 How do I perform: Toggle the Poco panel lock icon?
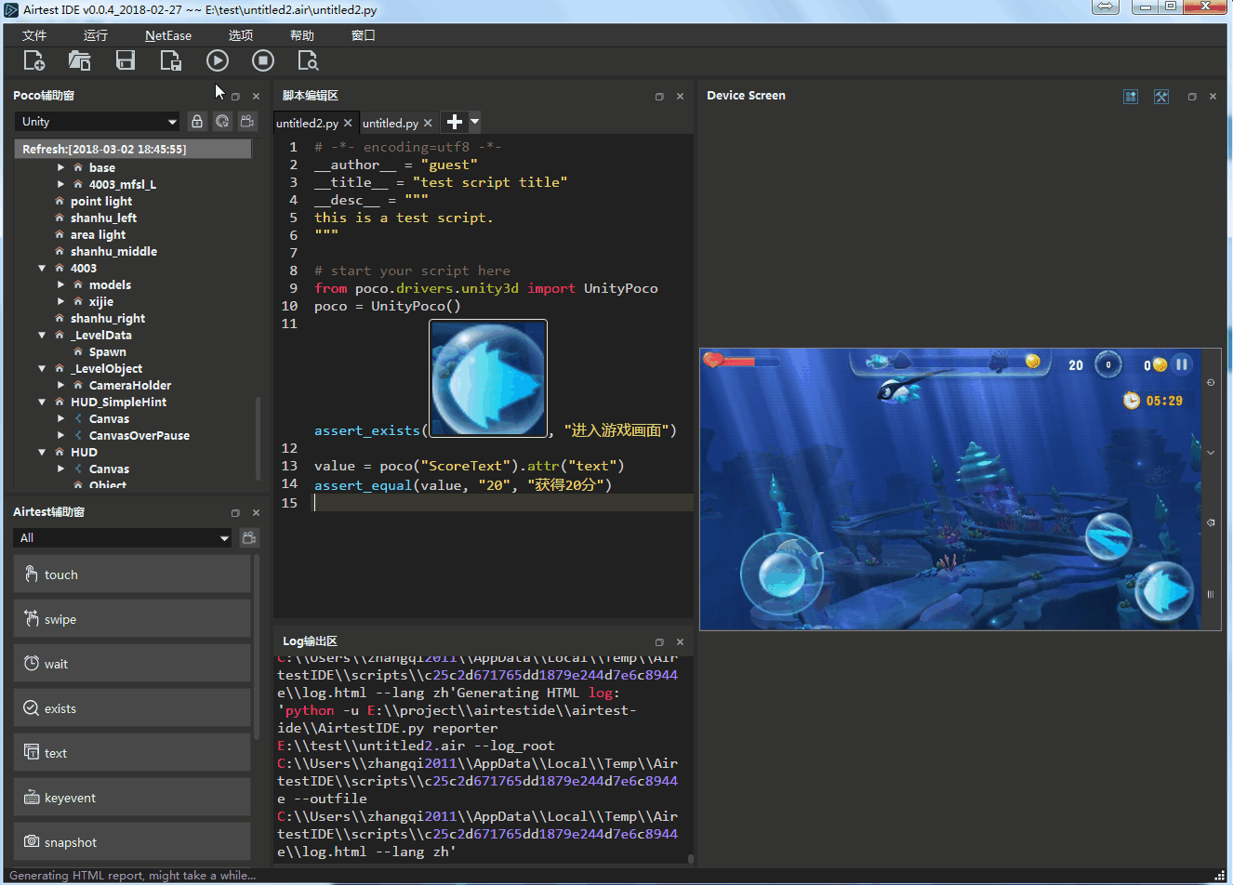coord(197,122)
